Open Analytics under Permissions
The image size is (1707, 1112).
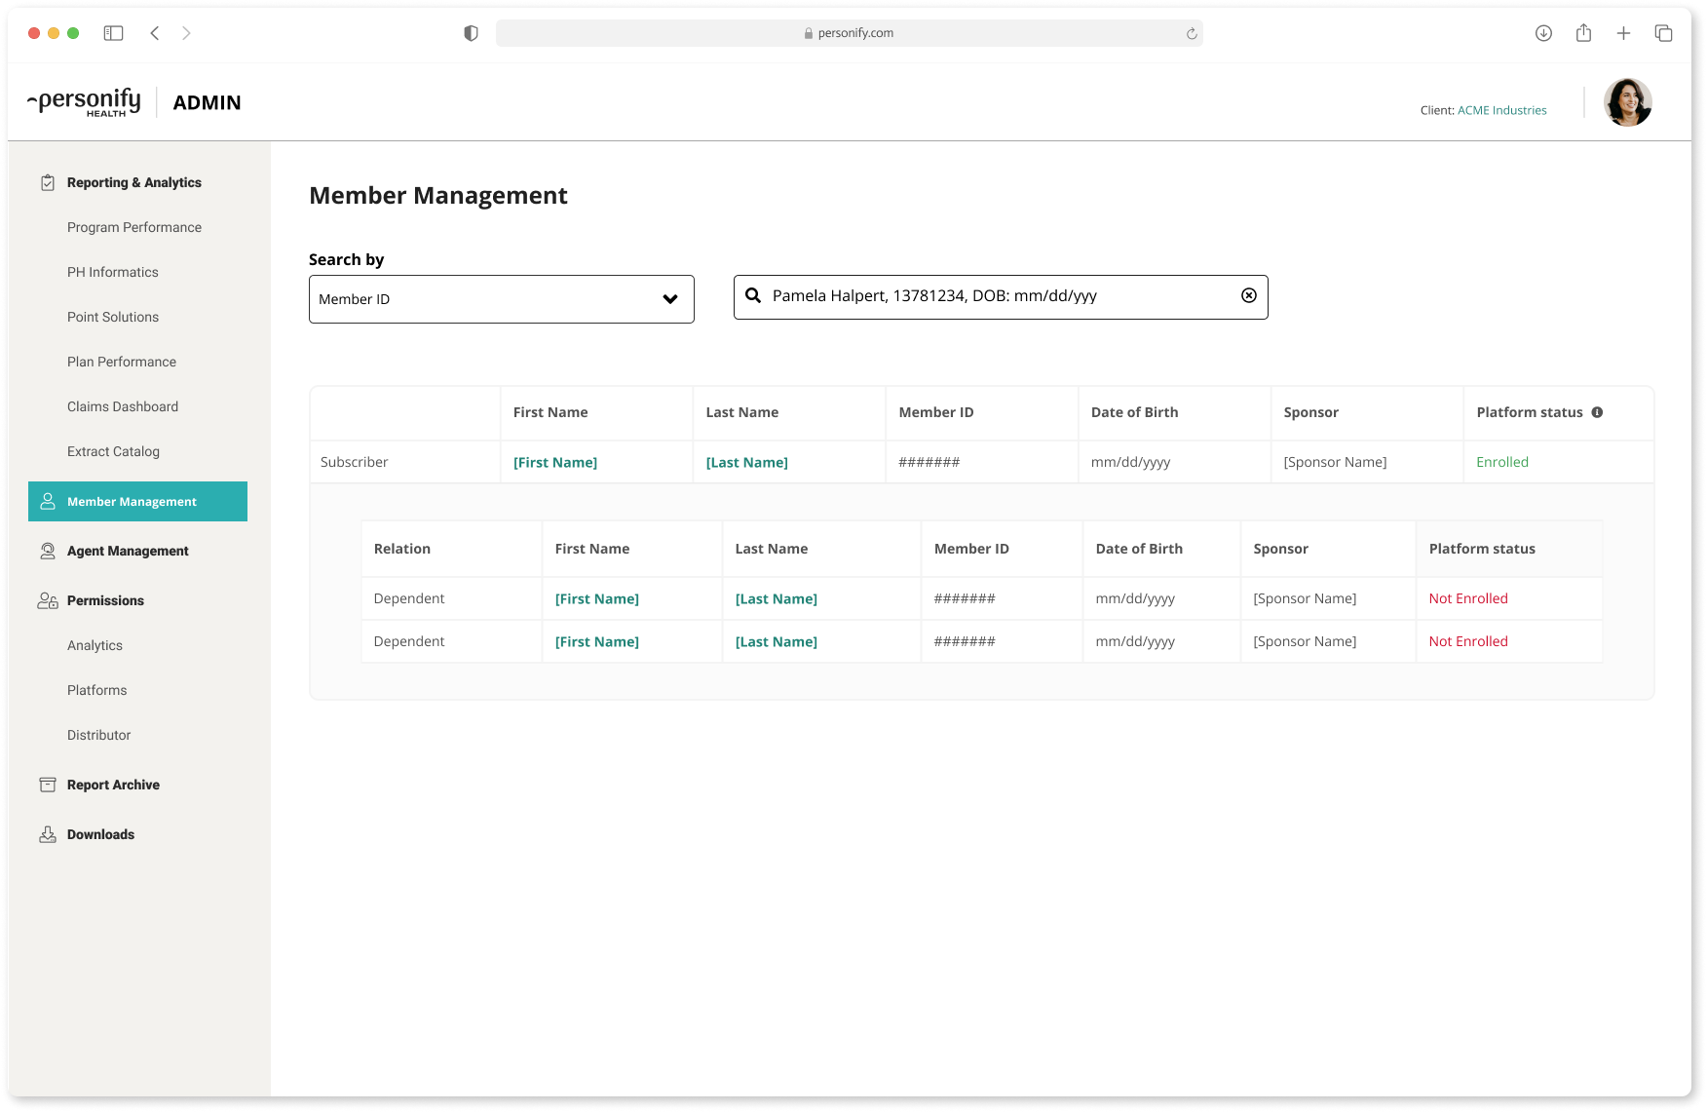pos(95,645)
